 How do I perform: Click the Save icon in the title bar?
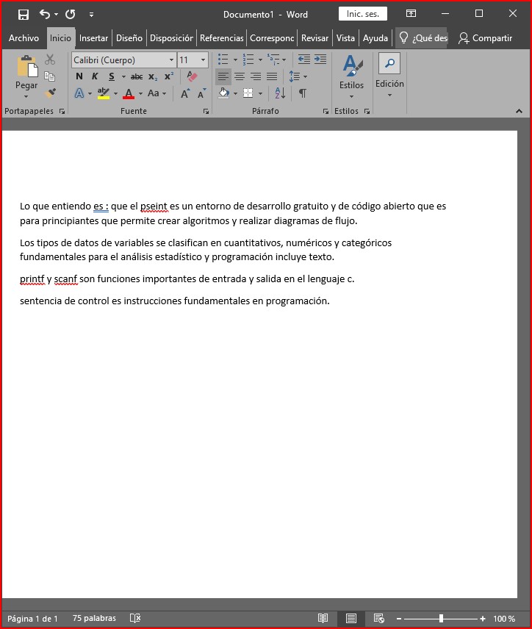(x=23, y=14)
